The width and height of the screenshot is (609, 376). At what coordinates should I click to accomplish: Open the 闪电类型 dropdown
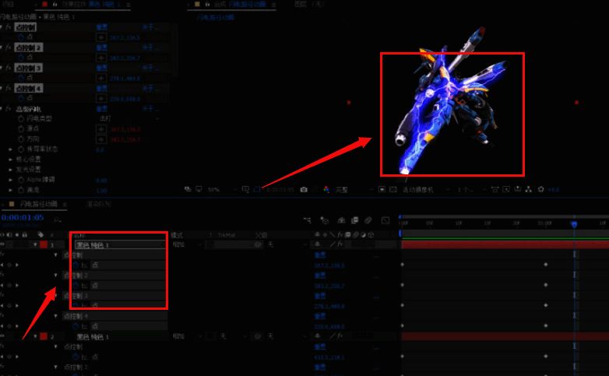128,118
